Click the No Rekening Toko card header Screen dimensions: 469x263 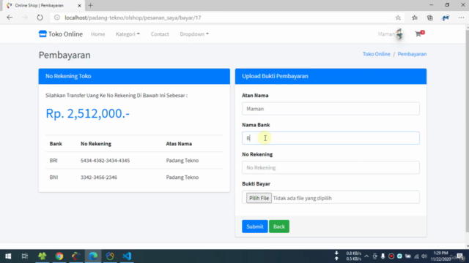click(134, 76)
